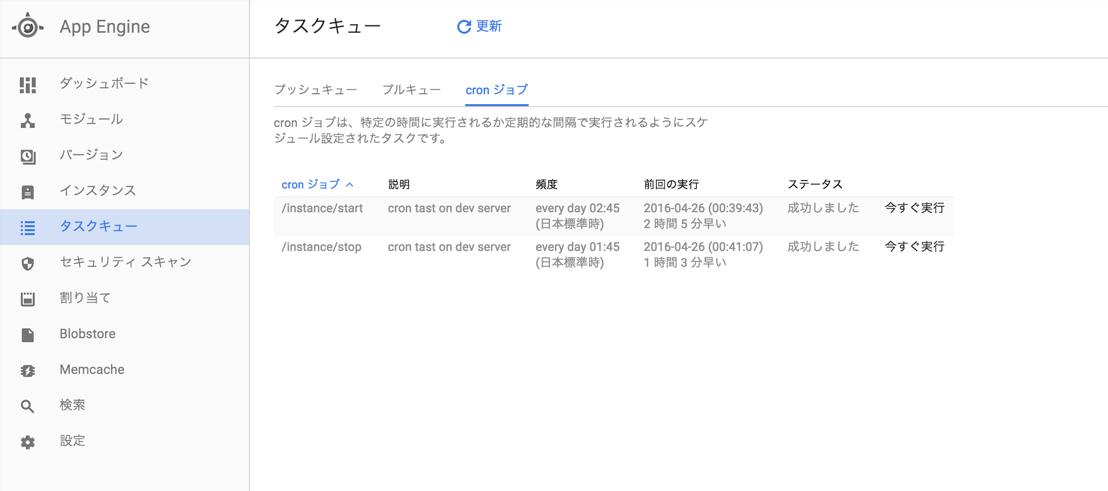Click the バージョン clock icon

click(28, 156)
